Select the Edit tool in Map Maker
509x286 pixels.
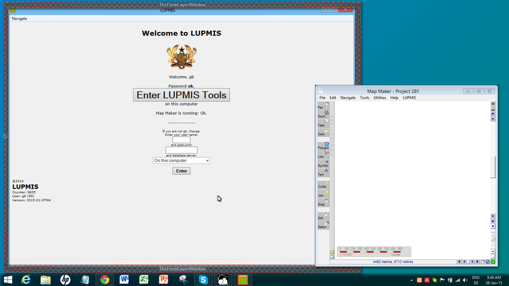click(x=323, y=216)
